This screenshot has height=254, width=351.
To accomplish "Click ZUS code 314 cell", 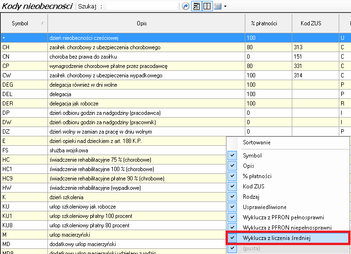I will pyautogui.click(x=315, y=75).
